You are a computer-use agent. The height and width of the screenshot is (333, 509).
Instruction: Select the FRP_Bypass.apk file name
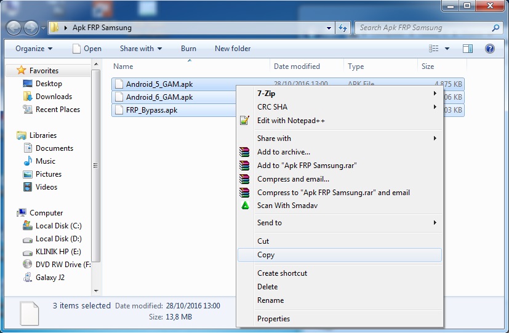point(151,110)
